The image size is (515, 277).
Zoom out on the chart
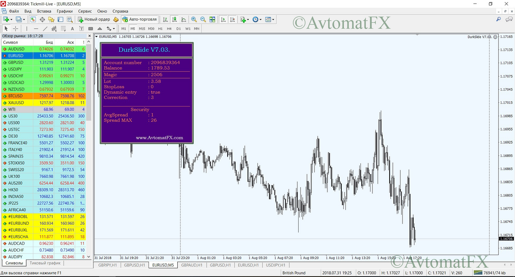coord(203,19)
